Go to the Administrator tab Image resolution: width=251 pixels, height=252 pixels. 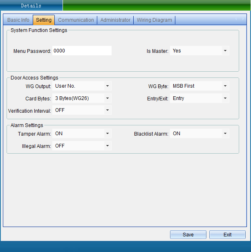[115, 20]
